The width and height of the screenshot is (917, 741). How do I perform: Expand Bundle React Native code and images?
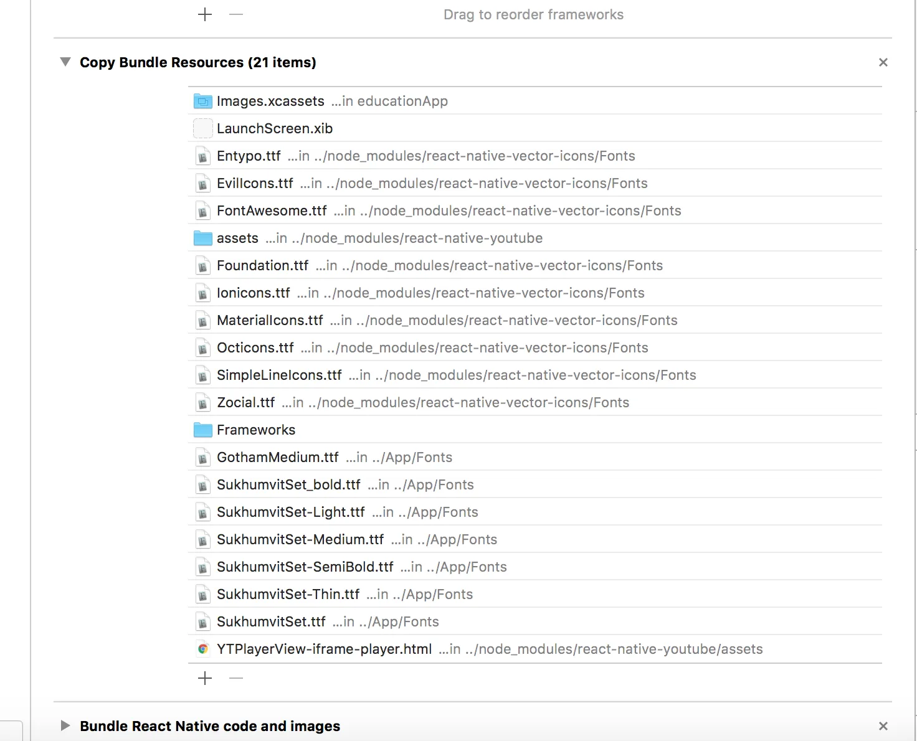(x=65, y=725)
